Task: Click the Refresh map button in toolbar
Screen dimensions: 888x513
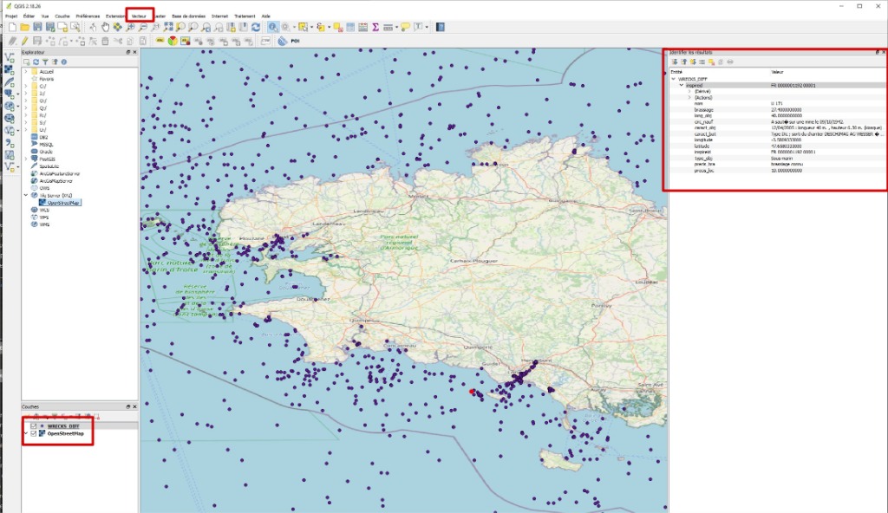Action: coord(256,28)
